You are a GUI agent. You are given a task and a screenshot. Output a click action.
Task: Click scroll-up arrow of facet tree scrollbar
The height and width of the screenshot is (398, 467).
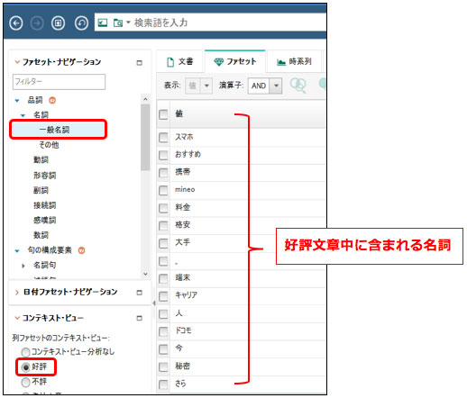click(145, 99)
